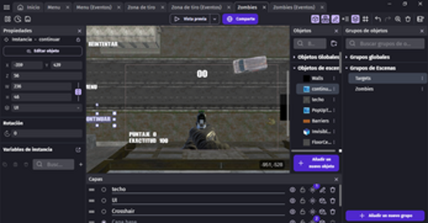Open the home icon below the tabs
The width and height of the screenshot is (428, 223).
click(x=28, y=19)
